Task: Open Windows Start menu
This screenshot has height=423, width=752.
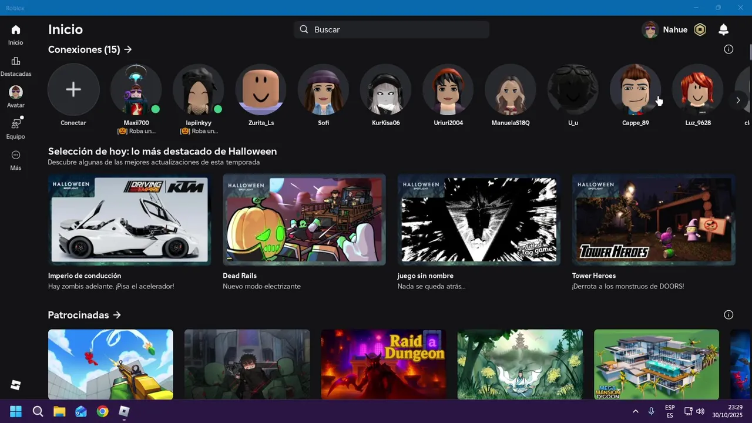Action: coord(16,411)
